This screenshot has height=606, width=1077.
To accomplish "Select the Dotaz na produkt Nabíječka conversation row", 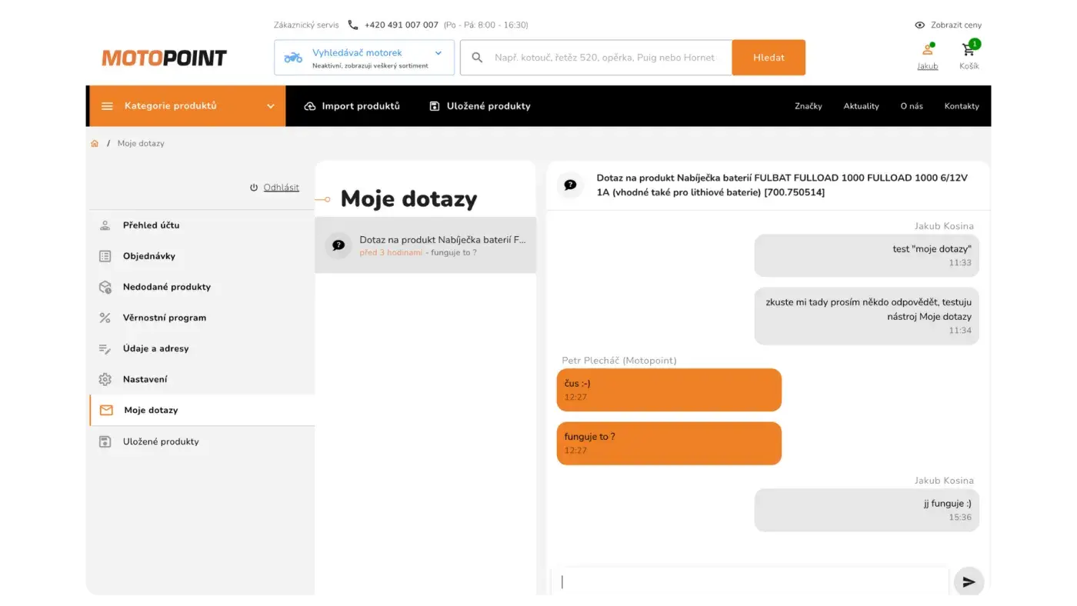I will pos(425,245).
